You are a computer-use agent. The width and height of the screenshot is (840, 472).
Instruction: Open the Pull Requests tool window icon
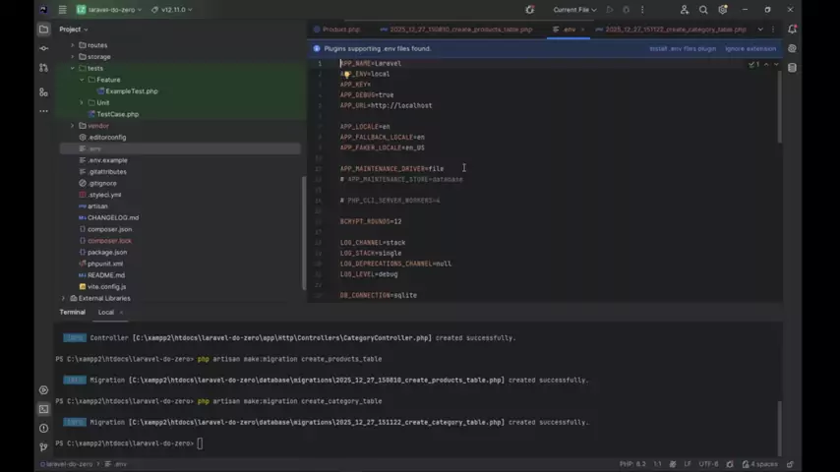tap(43, 68)
